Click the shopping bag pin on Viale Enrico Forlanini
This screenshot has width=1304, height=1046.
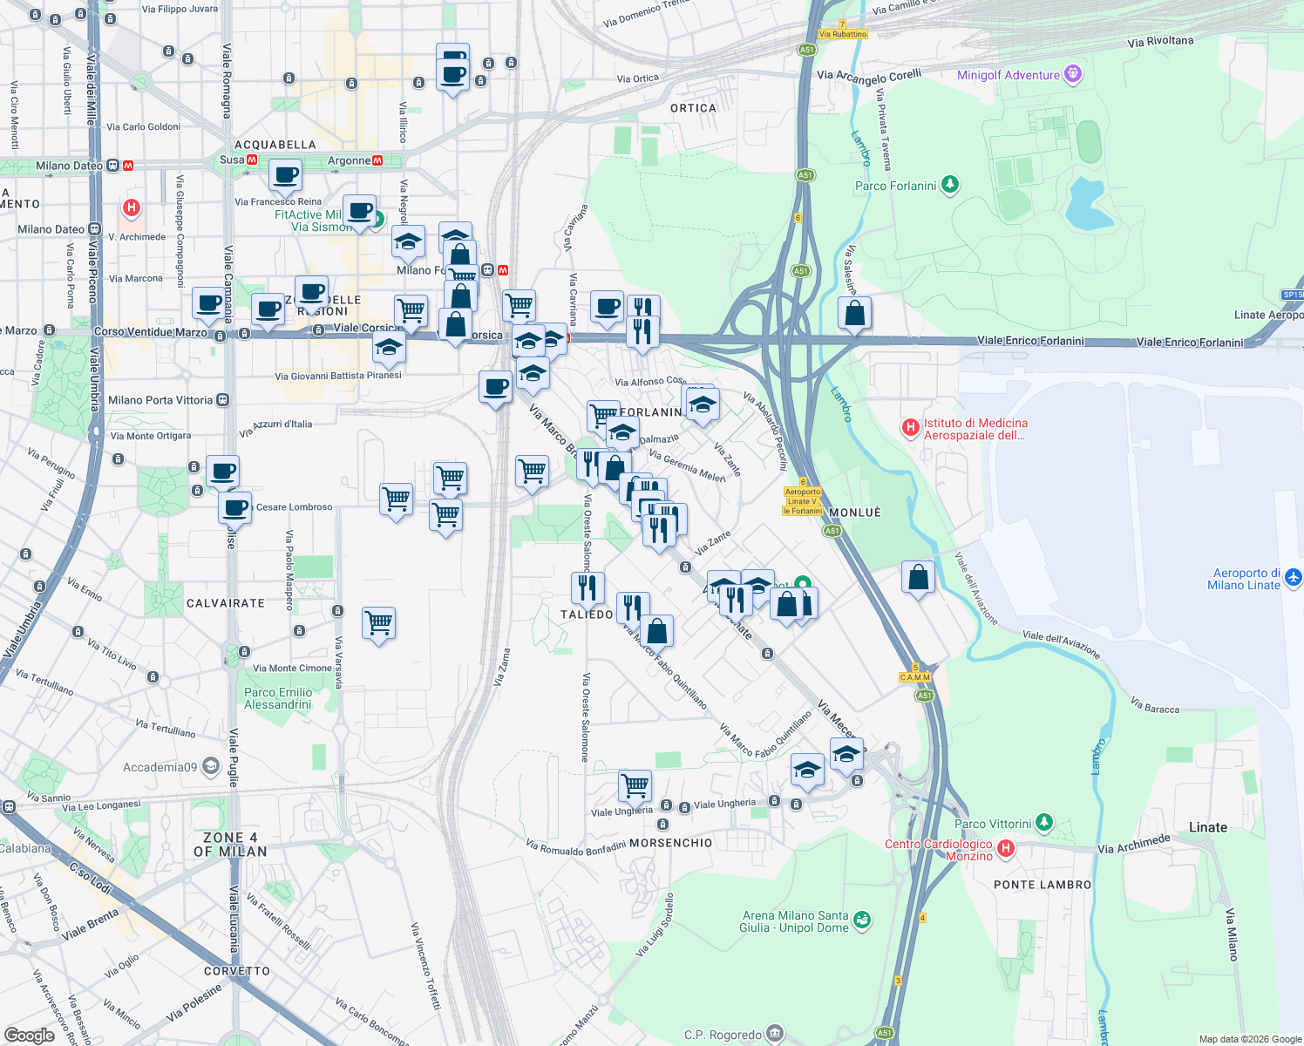pyautogui.click(x=854, y=314)
